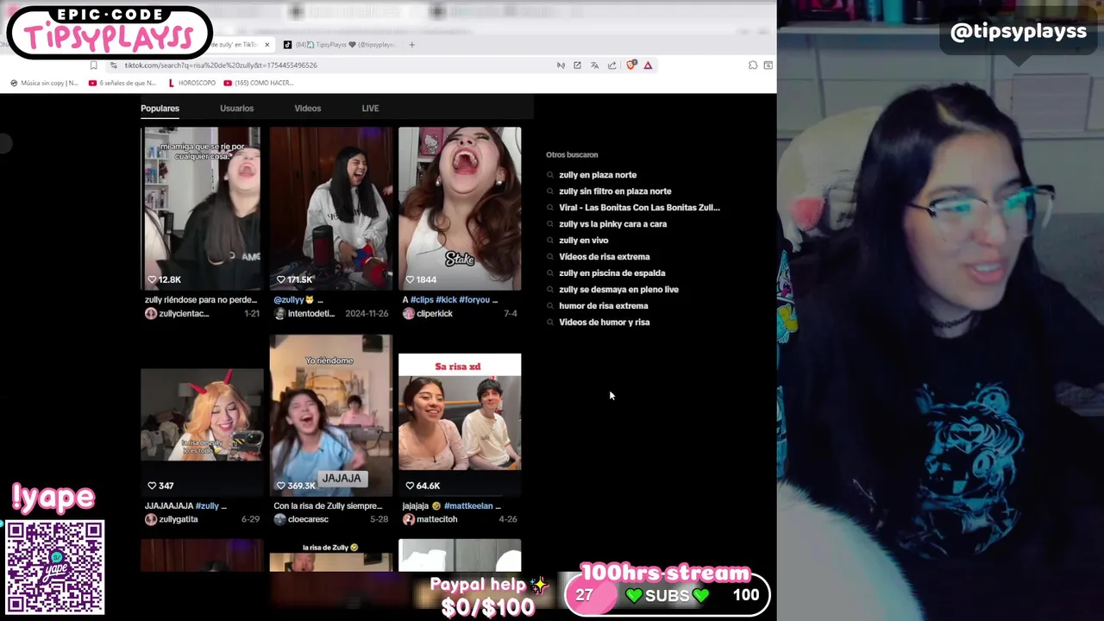
Task: Open zullycientac... user profile
Action: tap(184, 314)
